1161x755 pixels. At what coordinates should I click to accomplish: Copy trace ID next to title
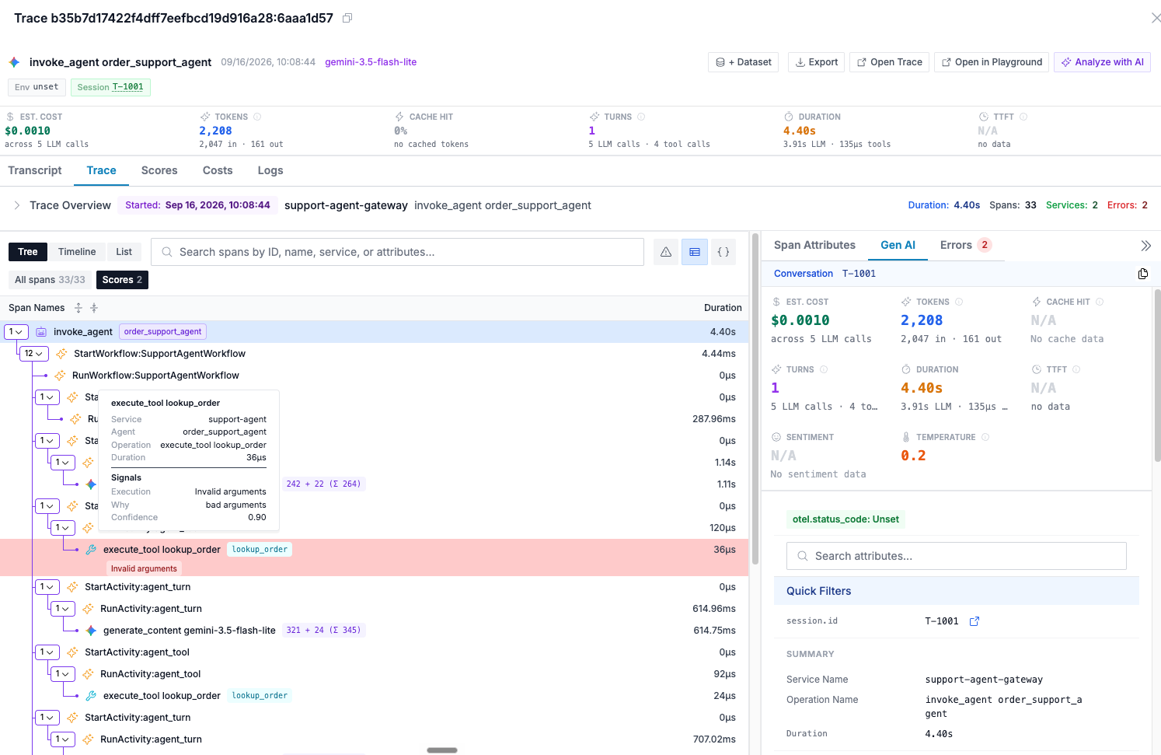(x=347, y=18)
